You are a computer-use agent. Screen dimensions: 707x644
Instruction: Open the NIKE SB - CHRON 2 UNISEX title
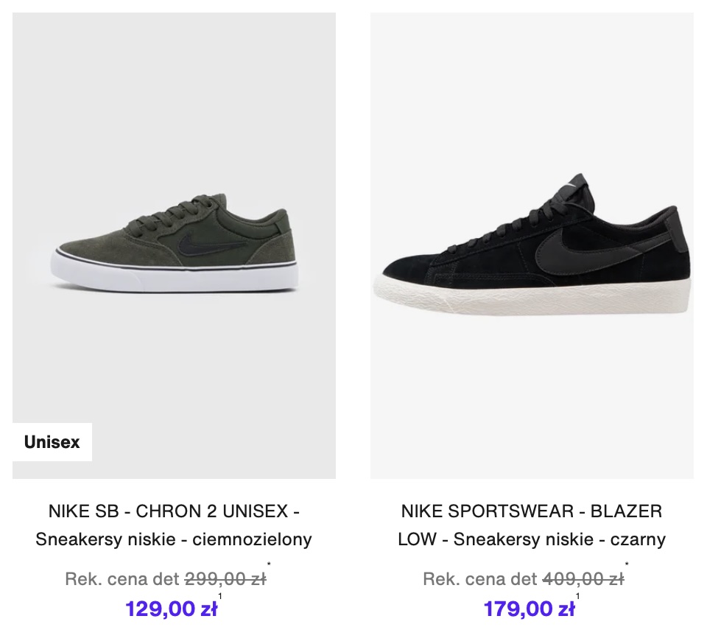pos(174,511)
